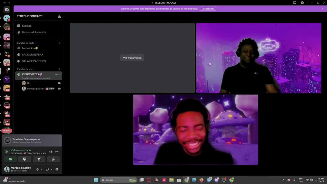Share your screen button

[x=25, y=159]
